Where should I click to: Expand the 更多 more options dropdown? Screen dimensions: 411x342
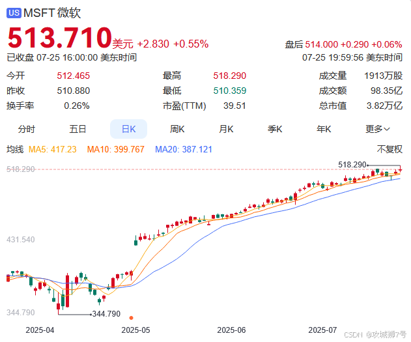point(378,129)
